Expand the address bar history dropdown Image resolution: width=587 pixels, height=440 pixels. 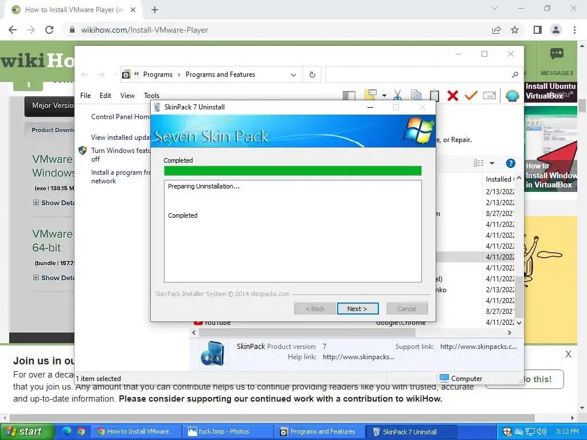tap(293, 75)
